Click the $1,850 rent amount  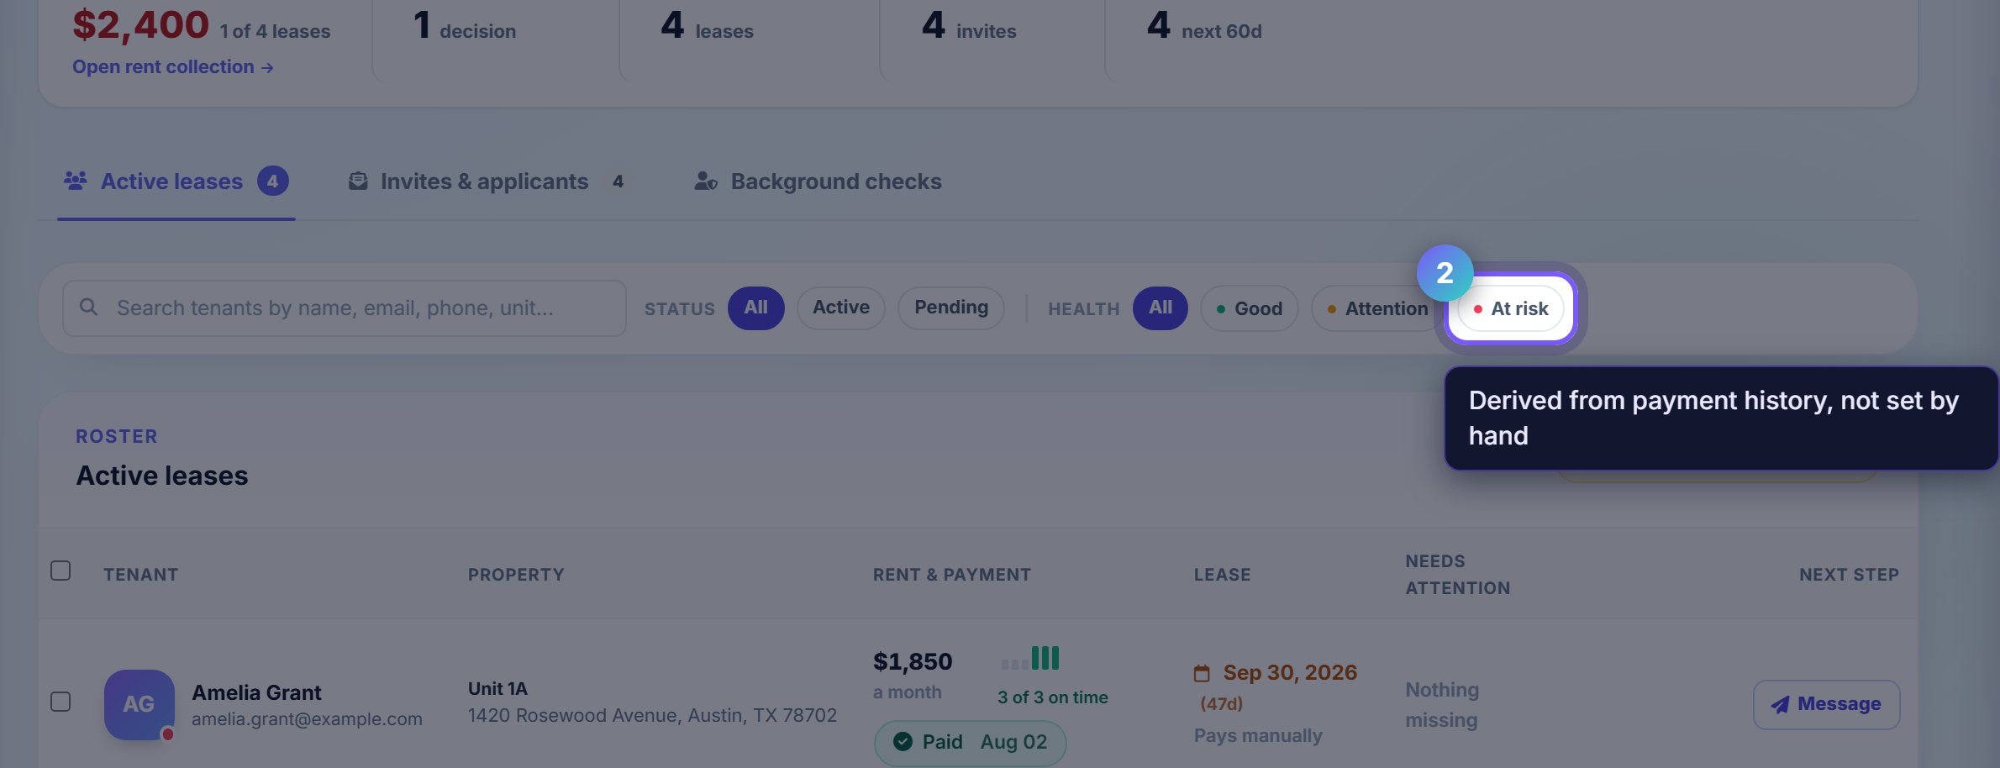[x=913, y=661]
